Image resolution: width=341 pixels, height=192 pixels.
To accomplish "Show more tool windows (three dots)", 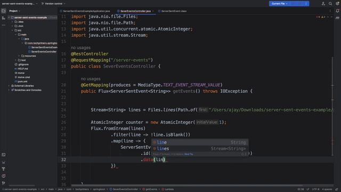I will [4, 25].
